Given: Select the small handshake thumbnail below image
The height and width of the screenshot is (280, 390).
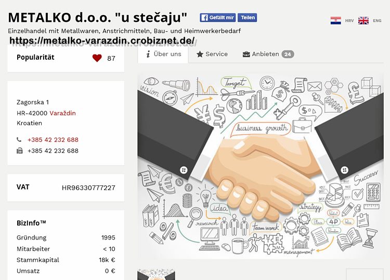Looking at the screenshot, I should [x=156, y=274].
